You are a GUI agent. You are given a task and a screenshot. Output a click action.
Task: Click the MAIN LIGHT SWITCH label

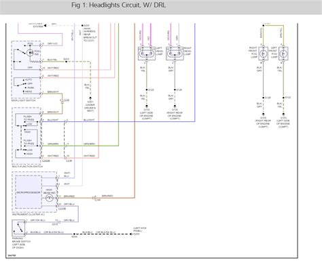tap(24, 100)
